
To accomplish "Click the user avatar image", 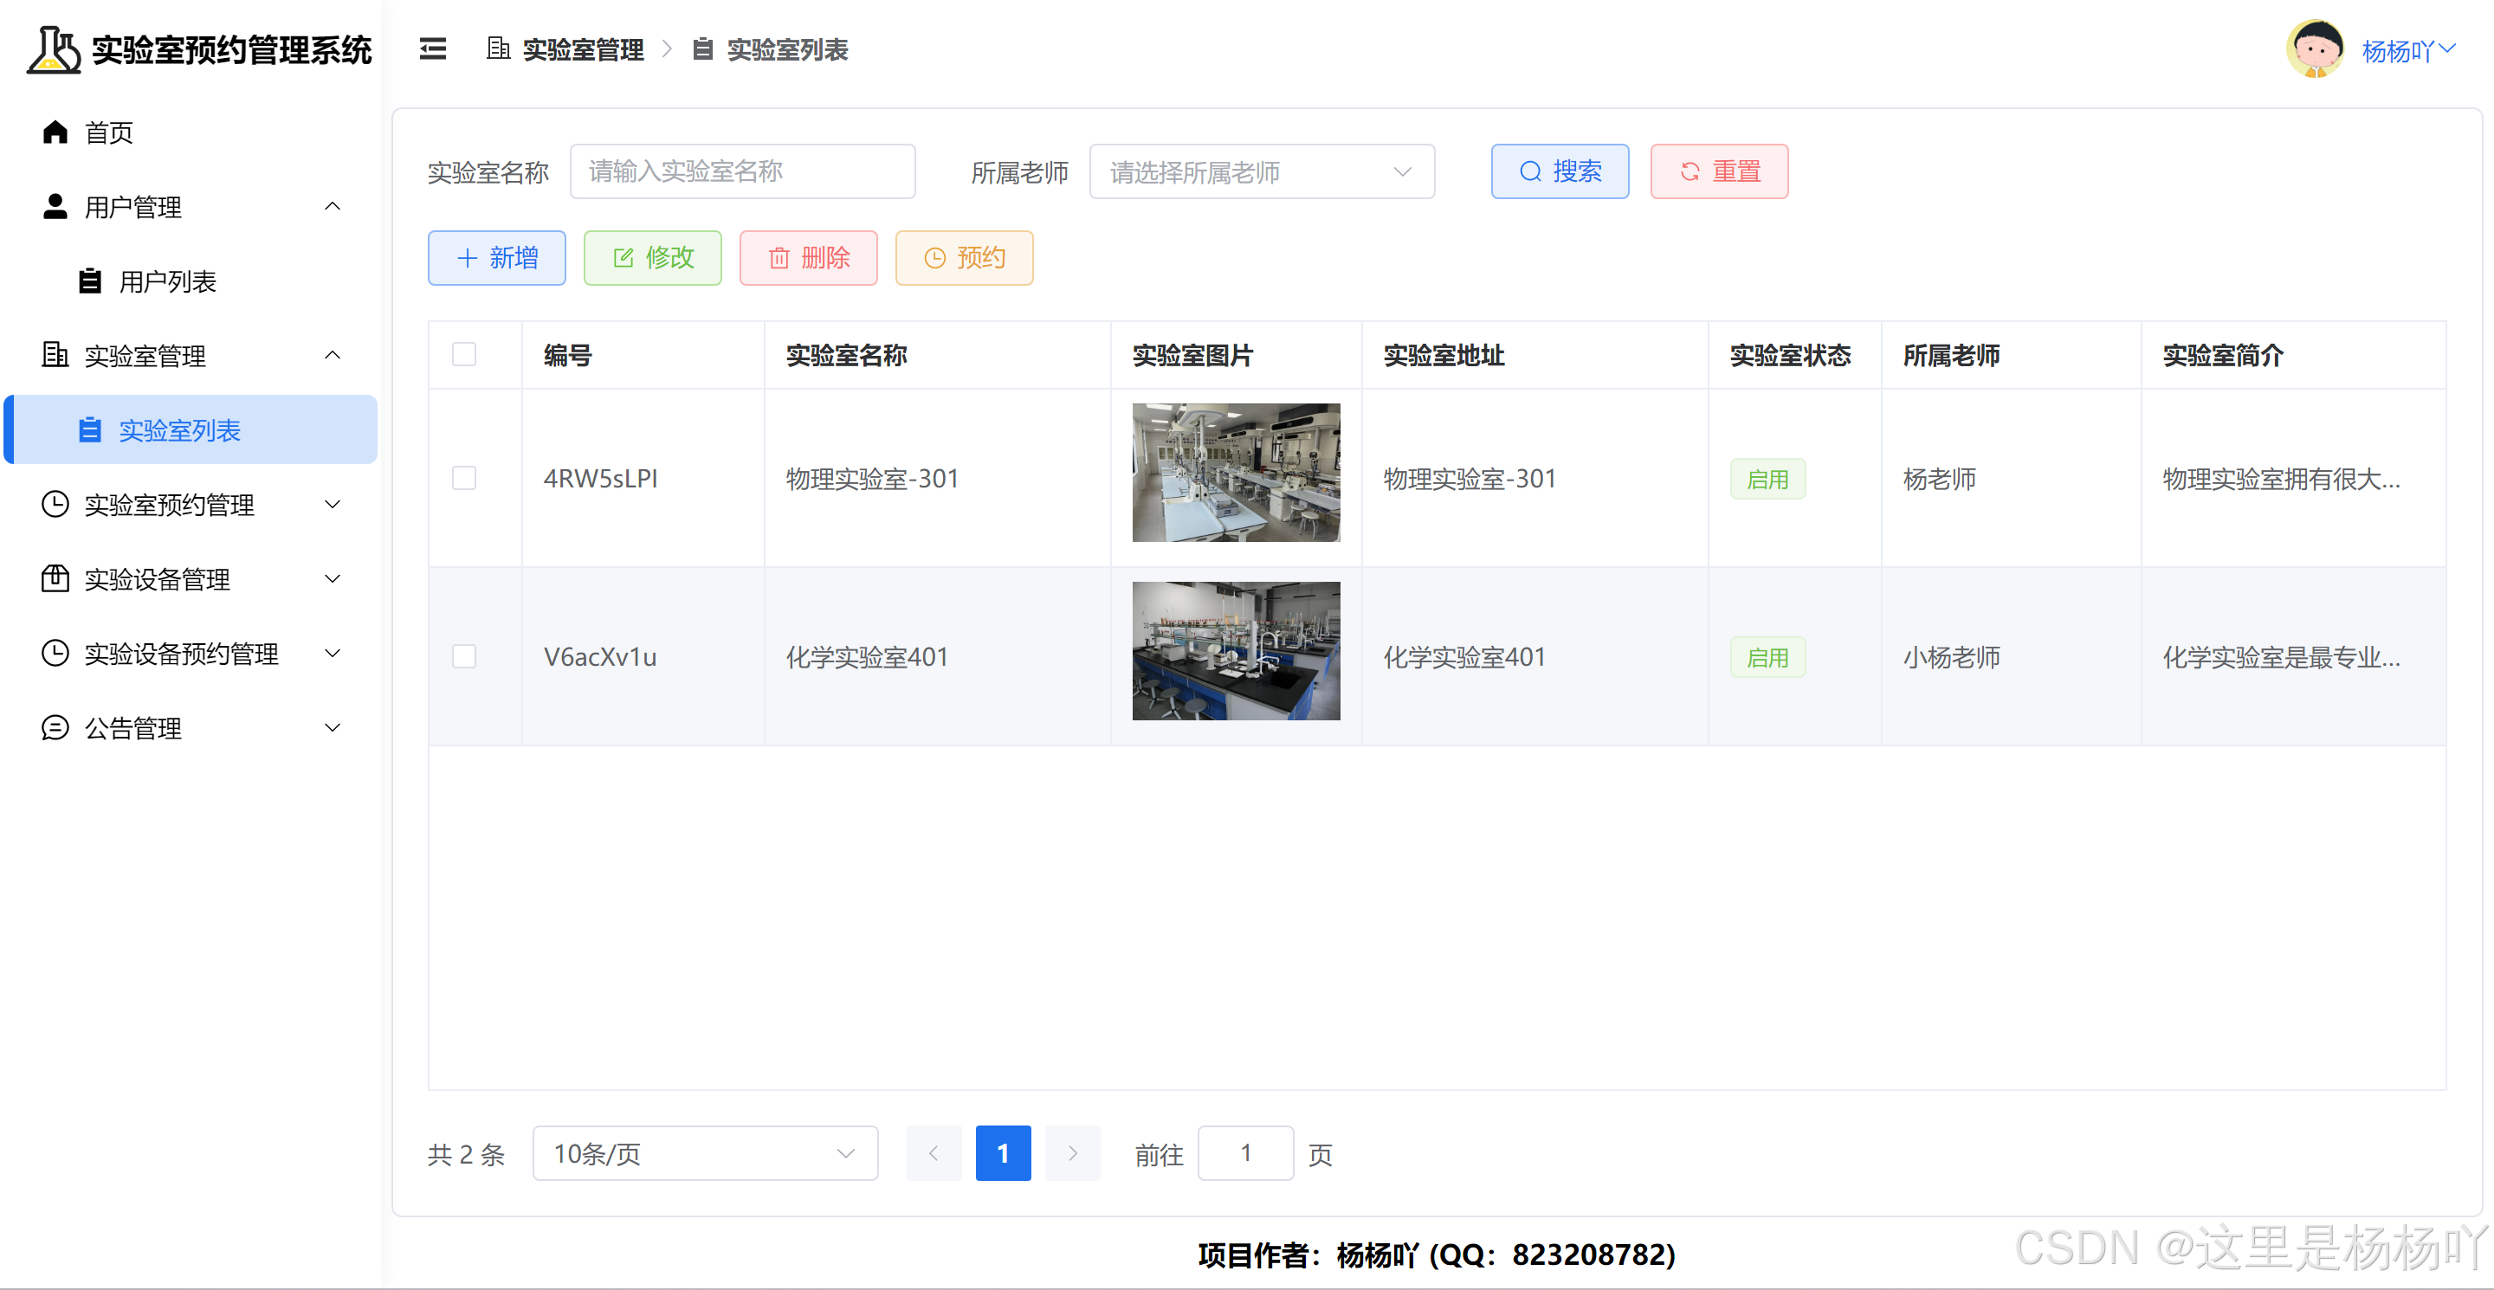I will [x=2315, y=48].
